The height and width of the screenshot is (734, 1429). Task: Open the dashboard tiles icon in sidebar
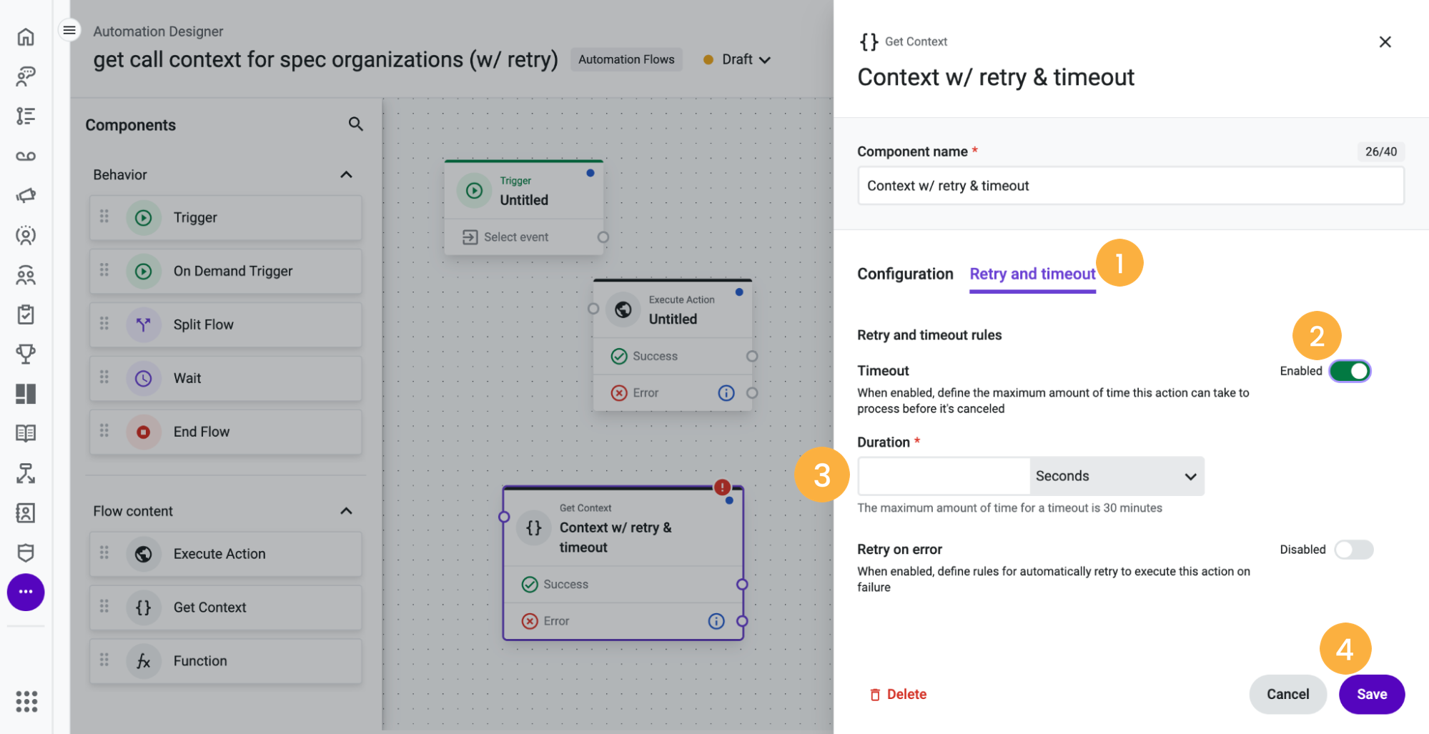point(26,394)
